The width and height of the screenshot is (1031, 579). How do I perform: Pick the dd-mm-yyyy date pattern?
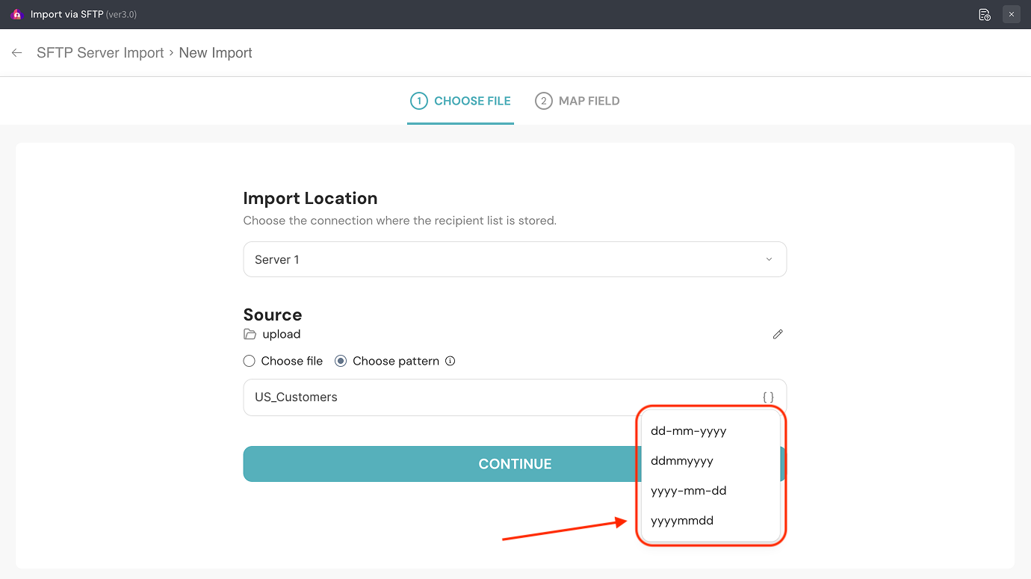[688, 431]
